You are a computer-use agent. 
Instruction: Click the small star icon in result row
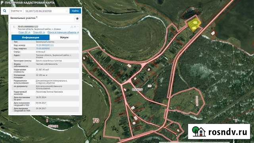(75, 27)
